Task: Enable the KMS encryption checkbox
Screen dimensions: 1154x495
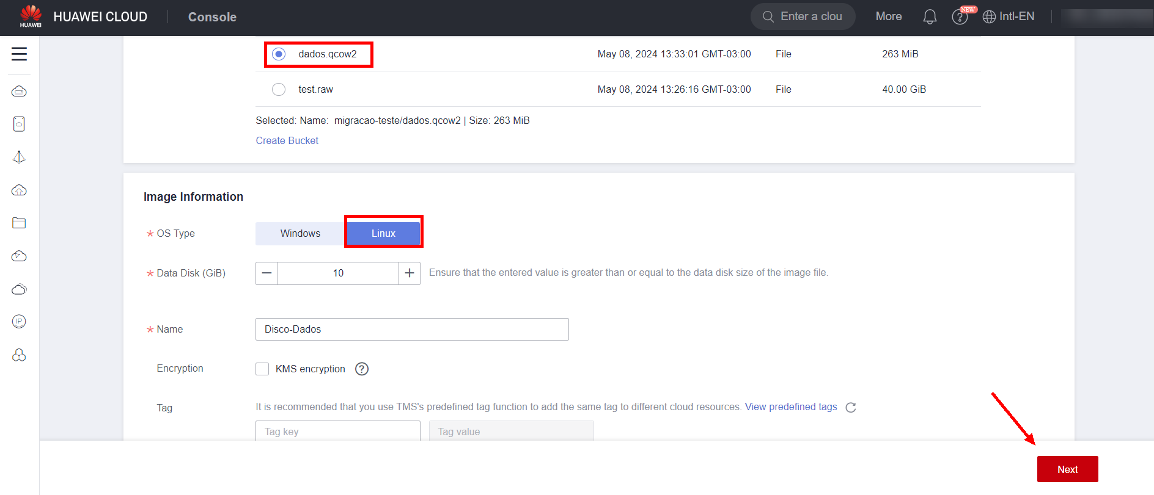Action: pyautogui.click(x=262, y=369)
